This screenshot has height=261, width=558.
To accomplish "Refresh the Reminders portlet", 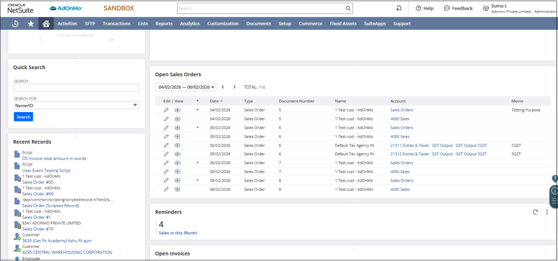I will (x=535, y=213).
